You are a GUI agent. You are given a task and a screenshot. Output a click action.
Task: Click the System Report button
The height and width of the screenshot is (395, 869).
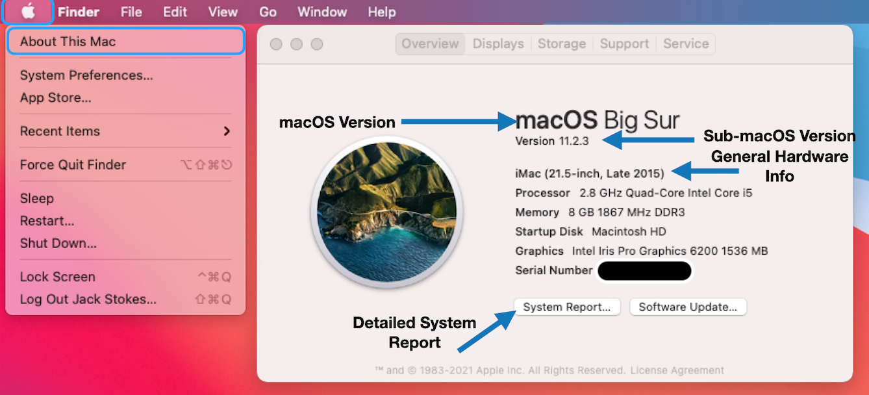(x=567, y=307)
